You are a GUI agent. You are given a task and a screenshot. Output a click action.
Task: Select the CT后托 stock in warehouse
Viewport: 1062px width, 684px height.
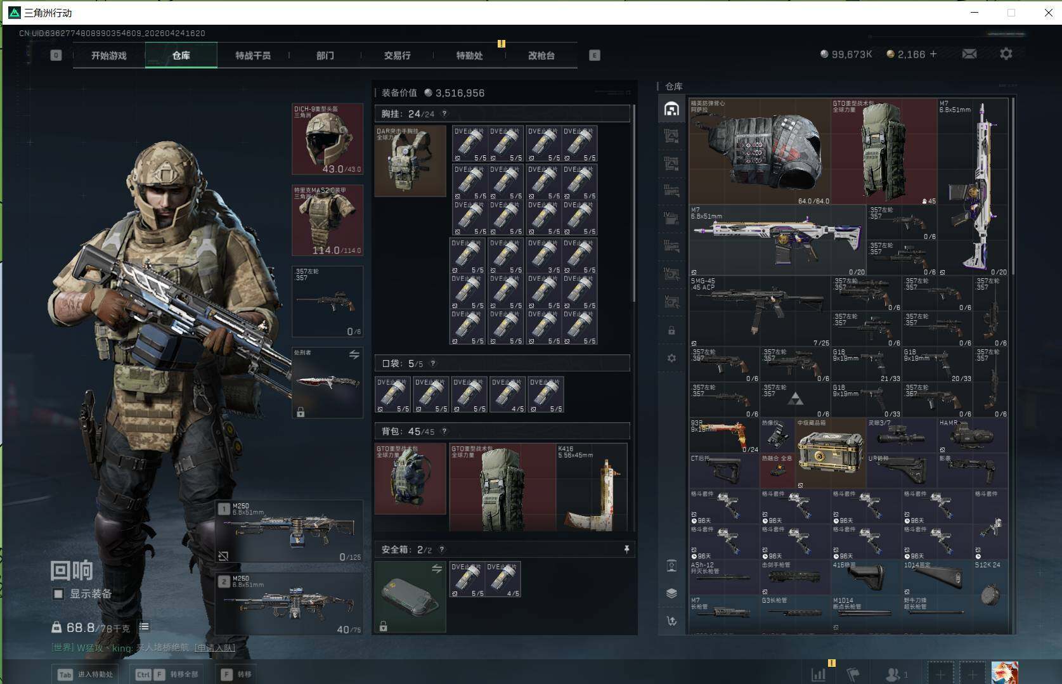coord(724,471)
